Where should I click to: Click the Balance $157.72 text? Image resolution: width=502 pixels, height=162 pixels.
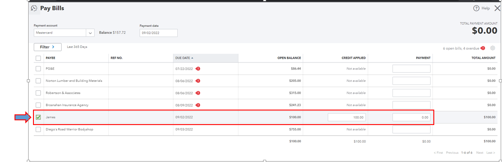[x=112, y=33]
